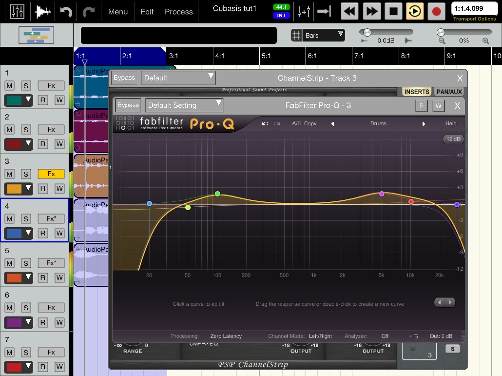The image size is (502, 376).
Task: Zoom in the timeline with magnifier plus
Action: (x=486, y=41)
